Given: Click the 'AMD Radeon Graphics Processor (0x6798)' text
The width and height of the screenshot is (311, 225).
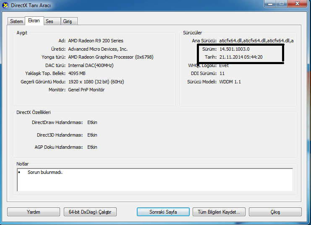Looking at the screenshot, I should 111,57.
